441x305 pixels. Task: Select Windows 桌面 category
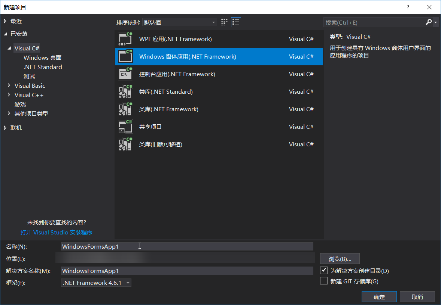pyautogui.click(x=42, y=57)
